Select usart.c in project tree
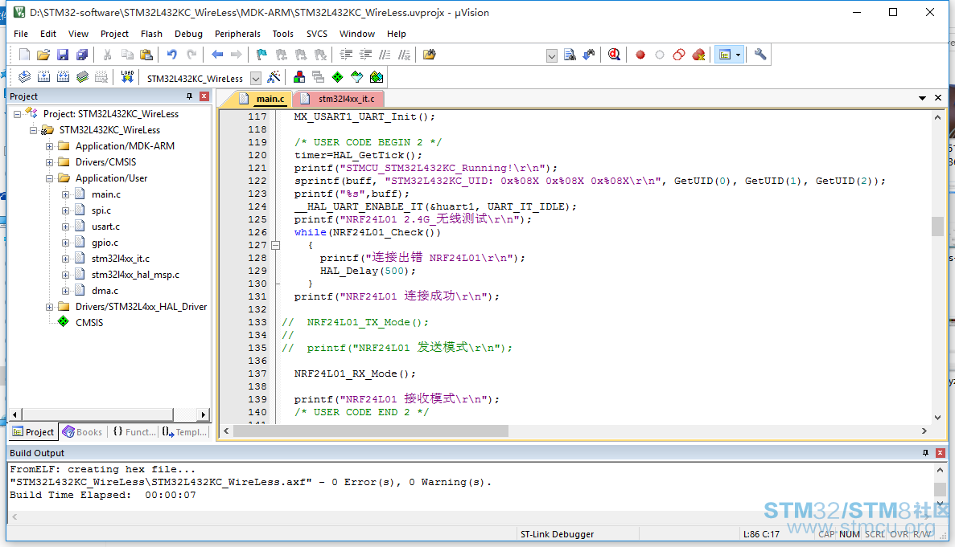Image resolution: width=955 pixels, height=547 pixels. pyautogui.click(x=106, y=227)
